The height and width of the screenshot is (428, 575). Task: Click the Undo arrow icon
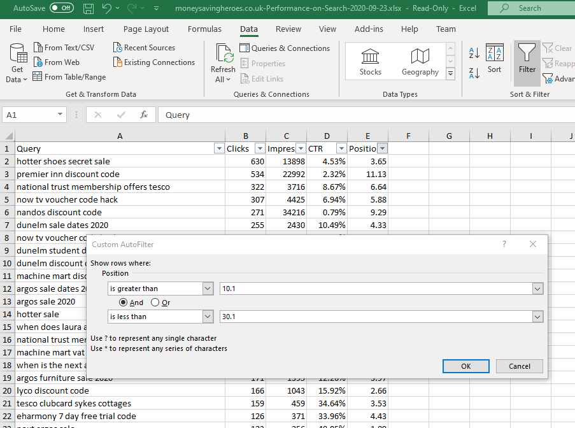[107, 8]
